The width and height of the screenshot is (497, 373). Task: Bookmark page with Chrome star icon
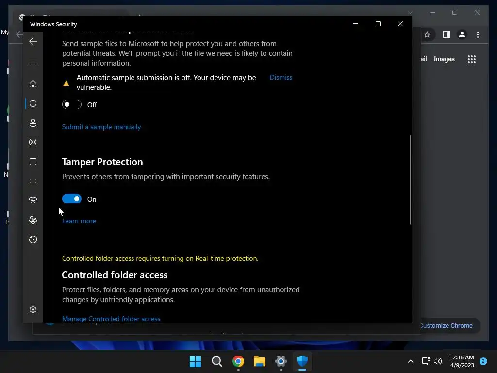click(427, 34)
